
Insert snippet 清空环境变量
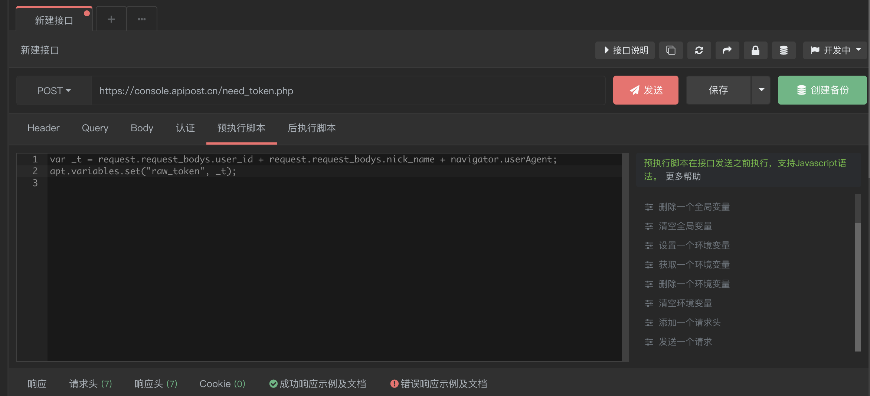click(685, 303)
